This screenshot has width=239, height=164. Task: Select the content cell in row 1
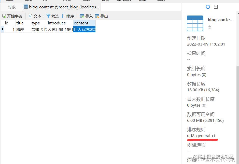[x=84, y=29]
